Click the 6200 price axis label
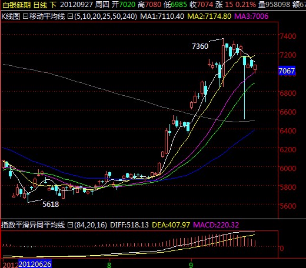This screenshot has height=268, width=306. tap(288, 149)
